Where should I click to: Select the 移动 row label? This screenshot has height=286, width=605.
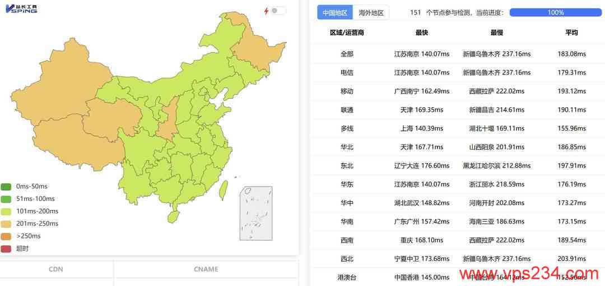pos(347,91)
